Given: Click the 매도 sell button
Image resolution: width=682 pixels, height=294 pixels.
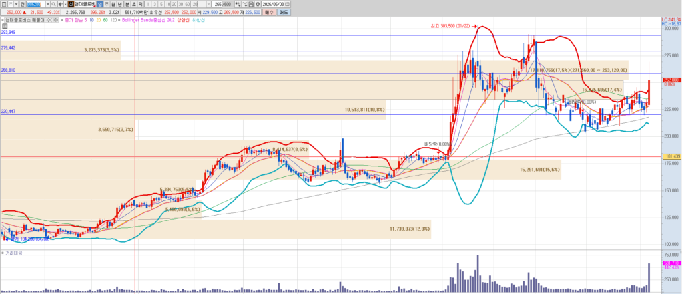Looking at the screenshot, I should tap(284, 12).
